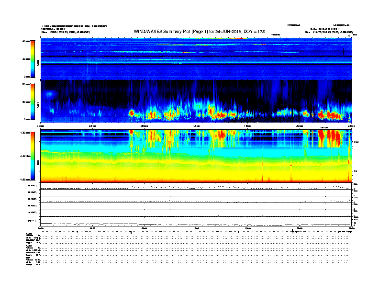This screenshot has height=293, width=379.
Task: Select the TNR spectrogram panel
Action: (196, 156)
